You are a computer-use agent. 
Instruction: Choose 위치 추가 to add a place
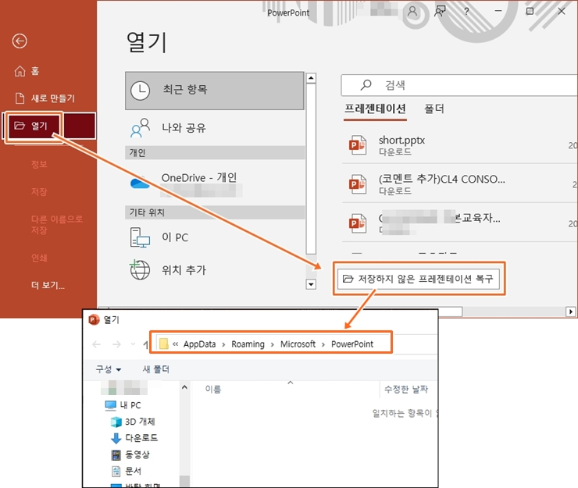(x=215, y=270)
